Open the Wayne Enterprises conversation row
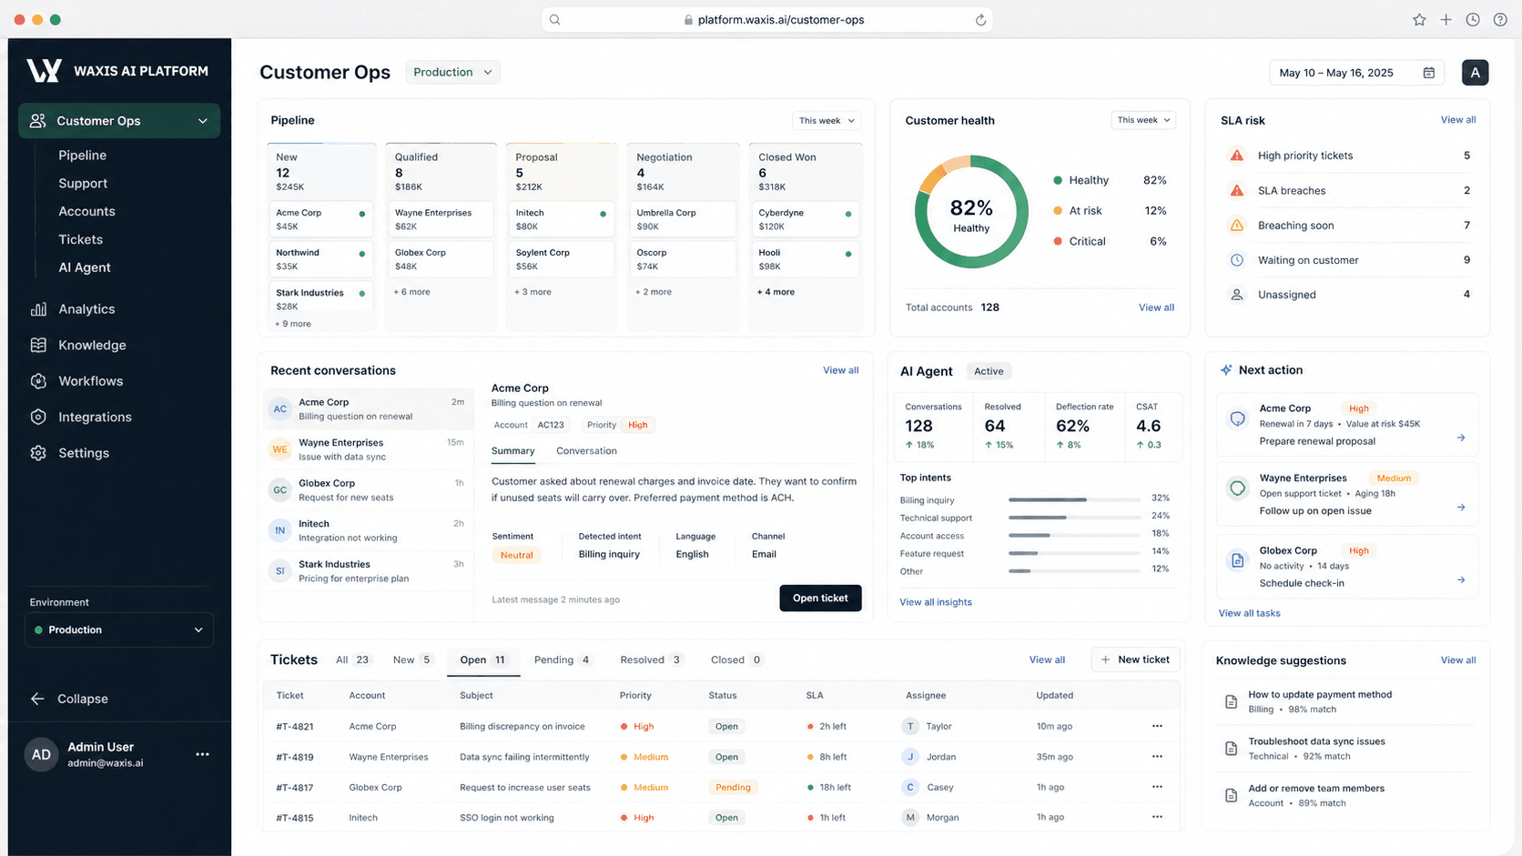 point(369,449)
